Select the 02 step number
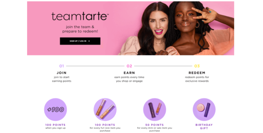This screenshot has width=263, height=133. coord(129,66)
